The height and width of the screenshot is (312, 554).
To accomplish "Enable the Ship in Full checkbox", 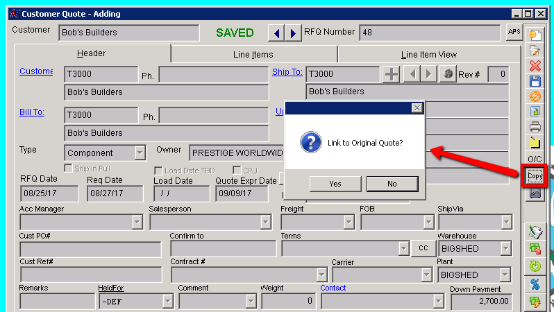I will [x=69, y=168].
